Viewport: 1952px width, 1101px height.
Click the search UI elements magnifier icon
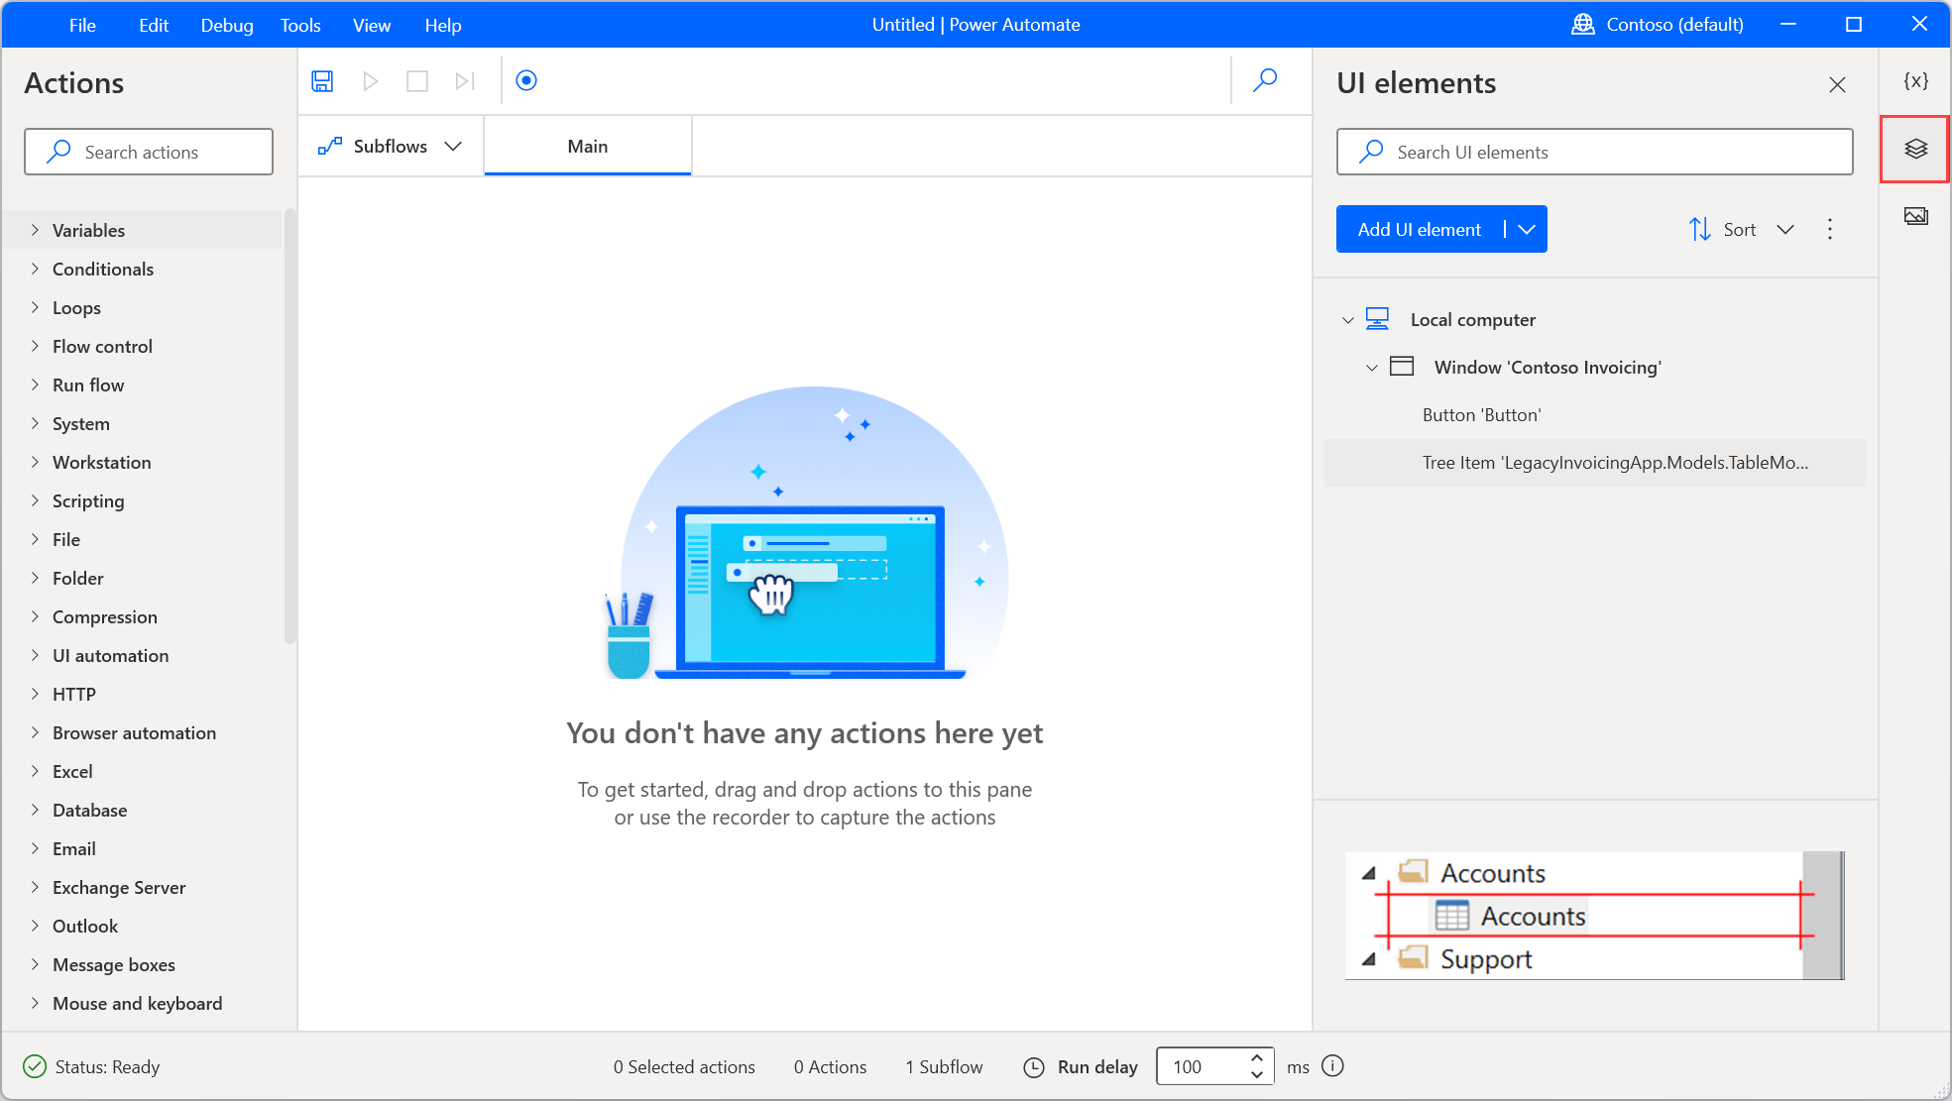coord(1370,150)
